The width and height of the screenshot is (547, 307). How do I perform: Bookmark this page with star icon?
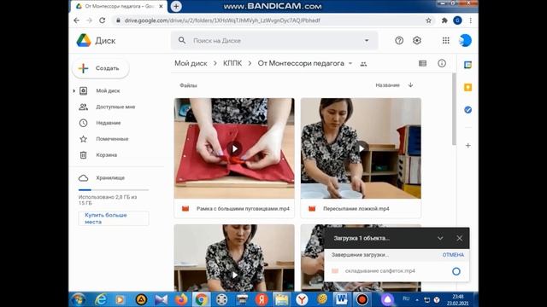click(x=428, y=20)
